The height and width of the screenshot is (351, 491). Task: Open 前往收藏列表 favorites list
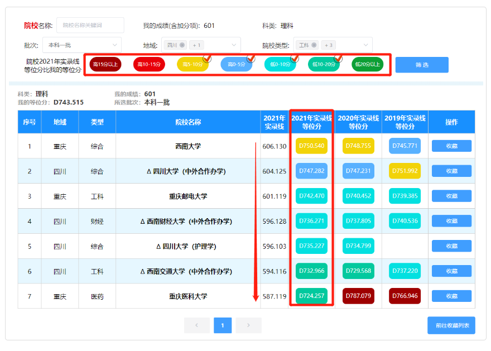(x=451, y=325)
